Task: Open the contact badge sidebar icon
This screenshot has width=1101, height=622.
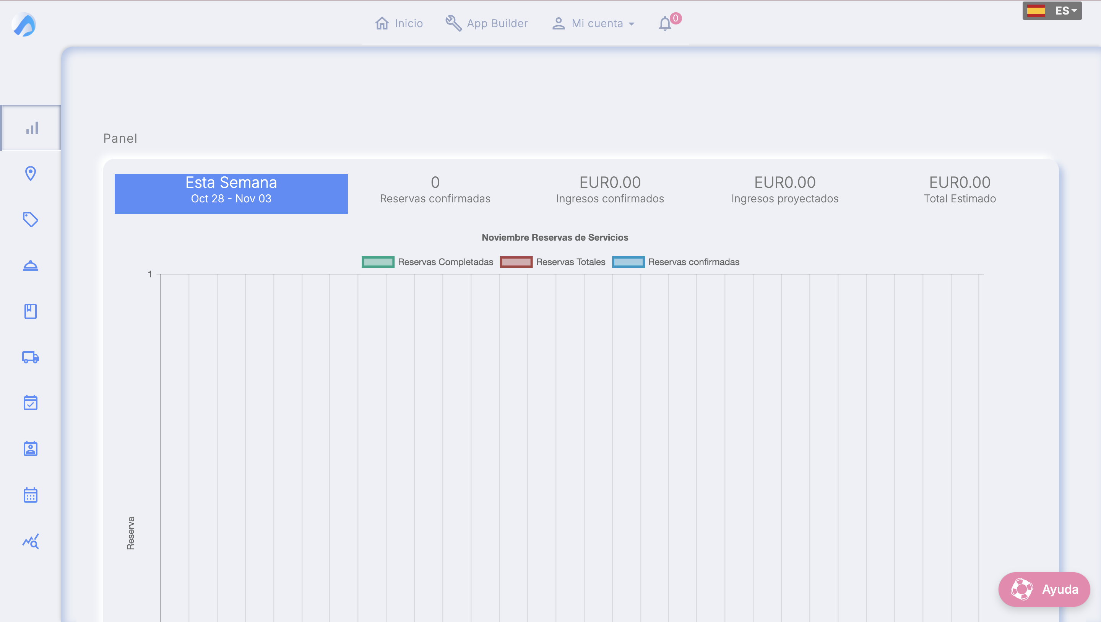Action: pyautogui.click(x=30, y=448)
